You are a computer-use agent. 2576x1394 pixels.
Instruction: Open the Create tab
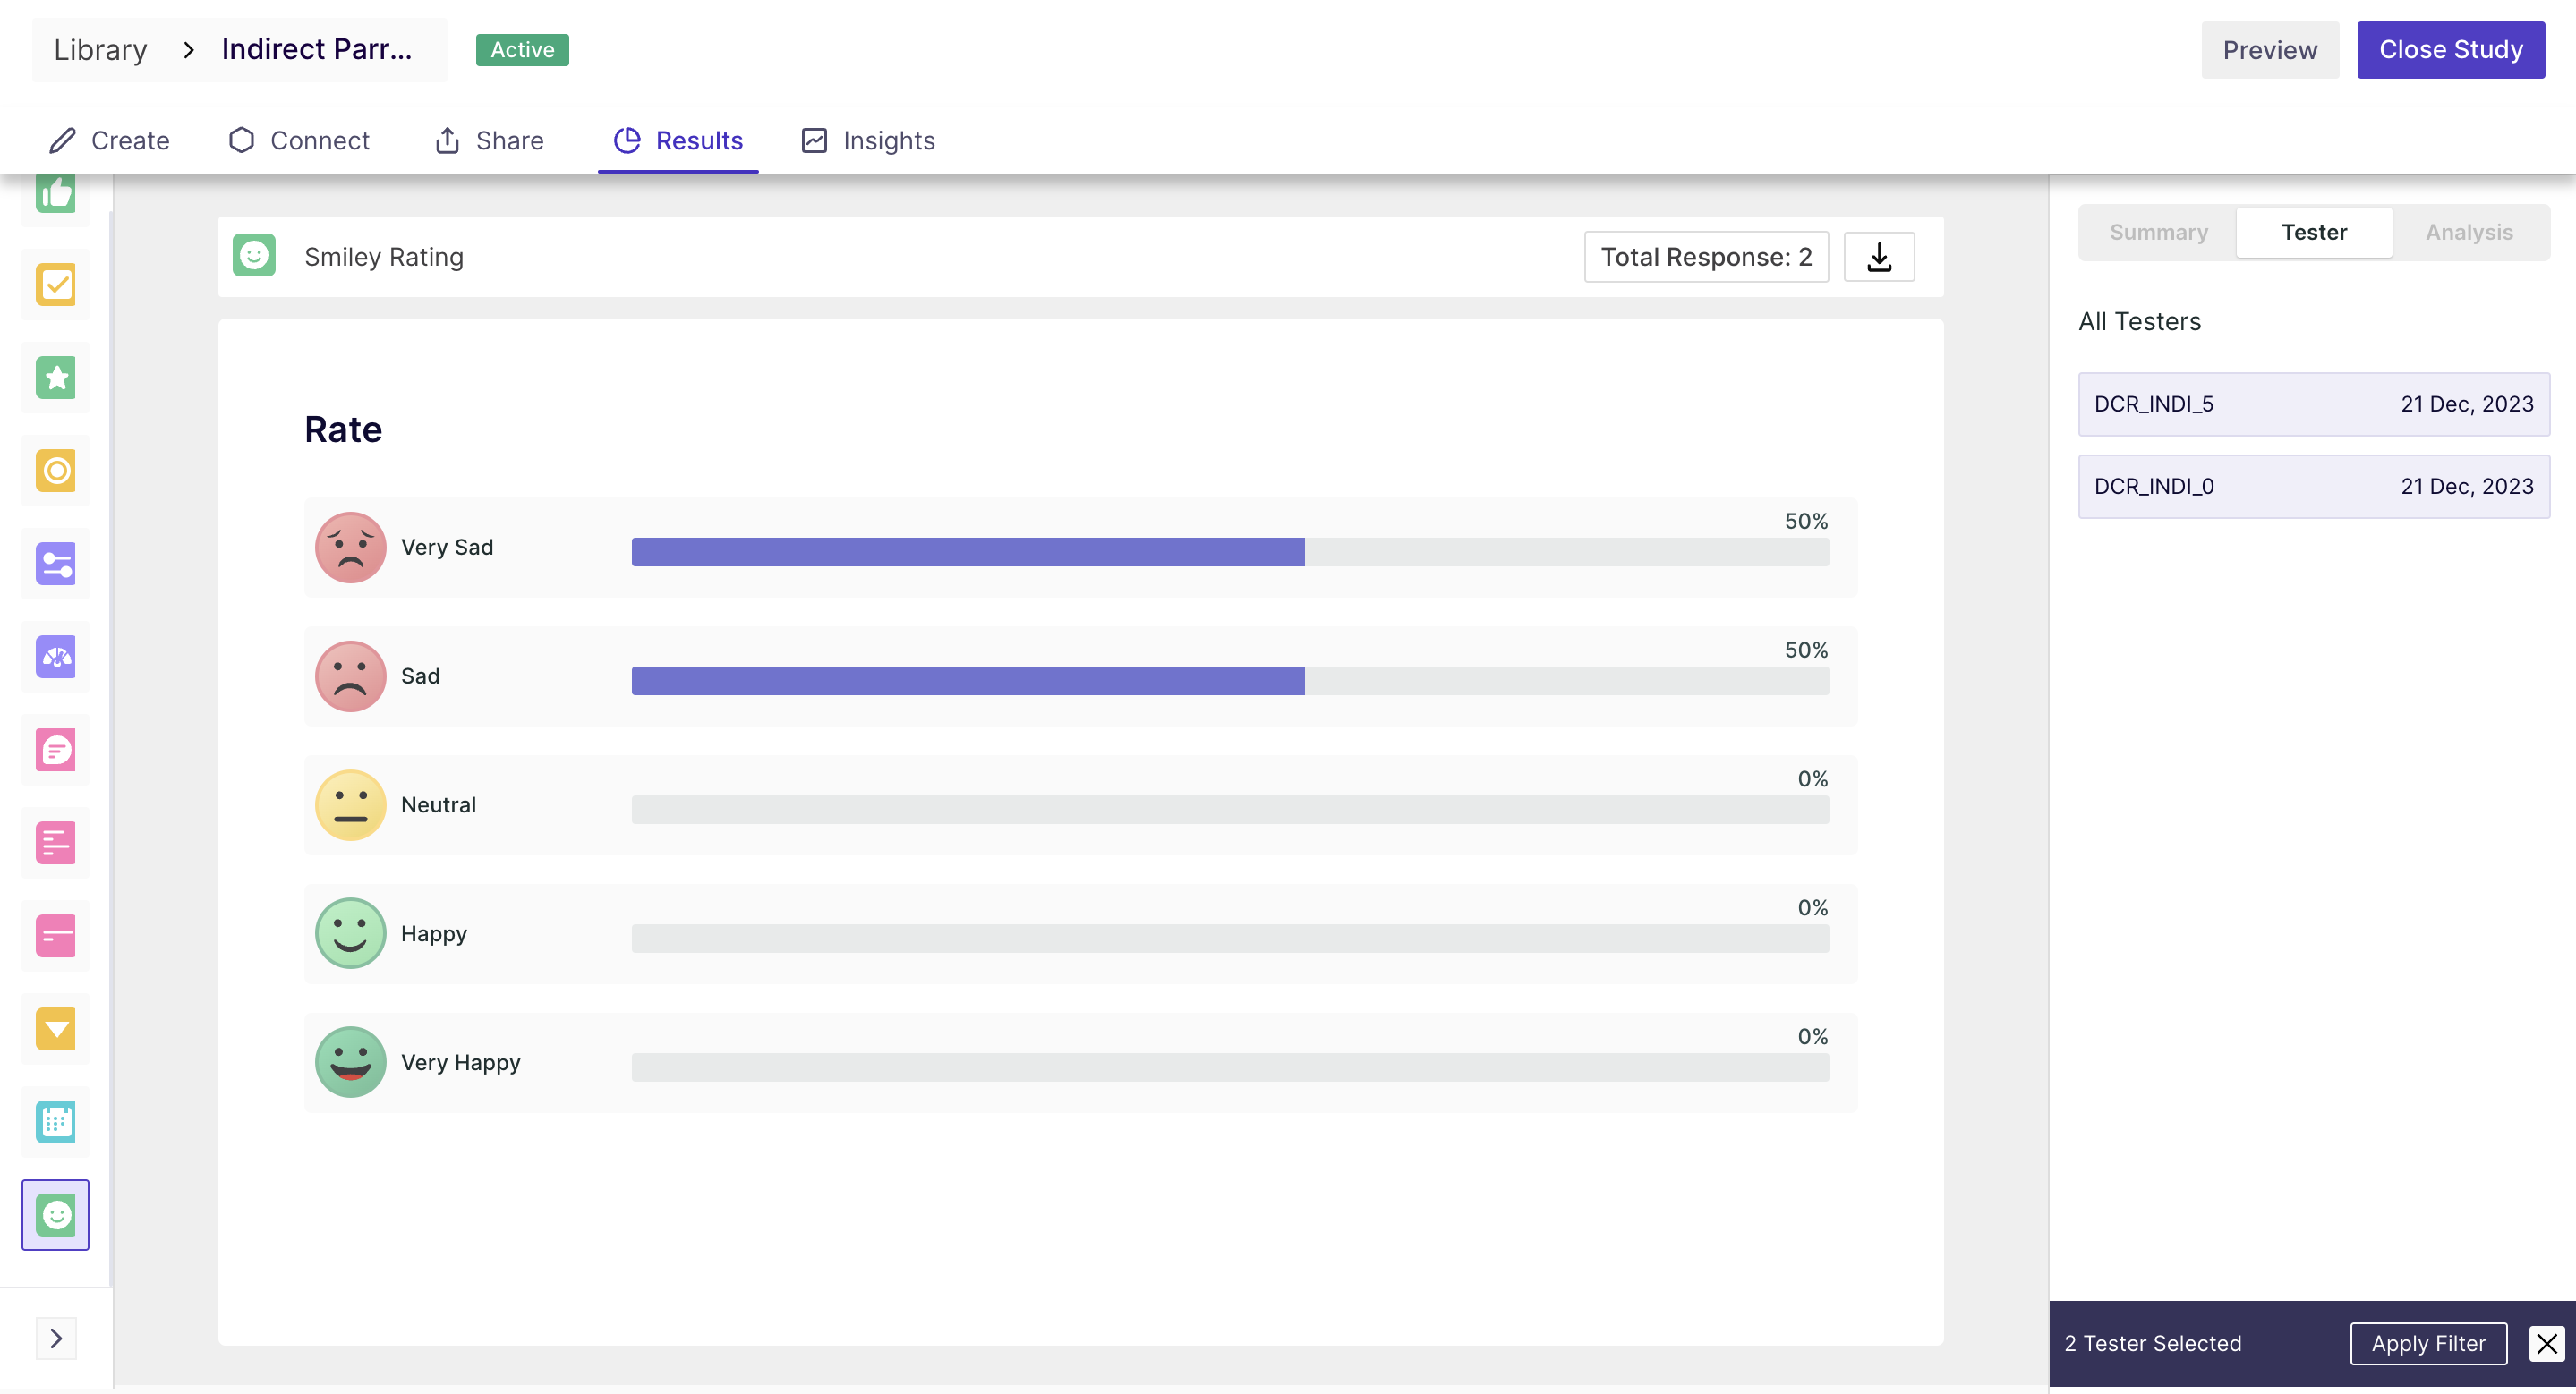pyautogui.click(x=110, y=140)
